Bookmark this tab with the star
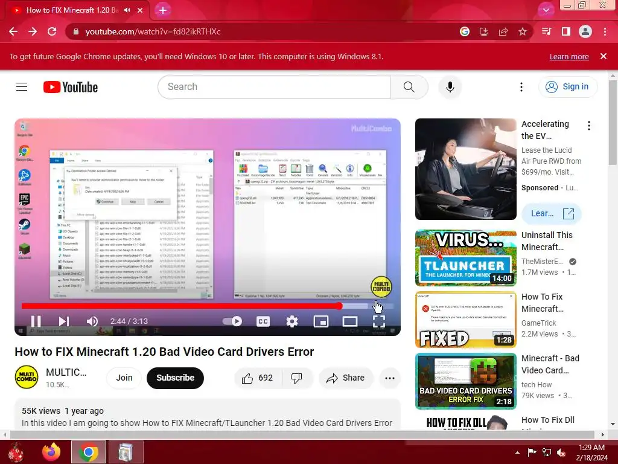The image size is (618, 464). click(x=523, y=31)
